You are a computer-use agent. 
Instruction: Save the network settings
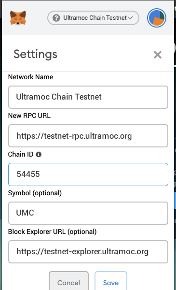pyautogui.click(x=111, y=281)
